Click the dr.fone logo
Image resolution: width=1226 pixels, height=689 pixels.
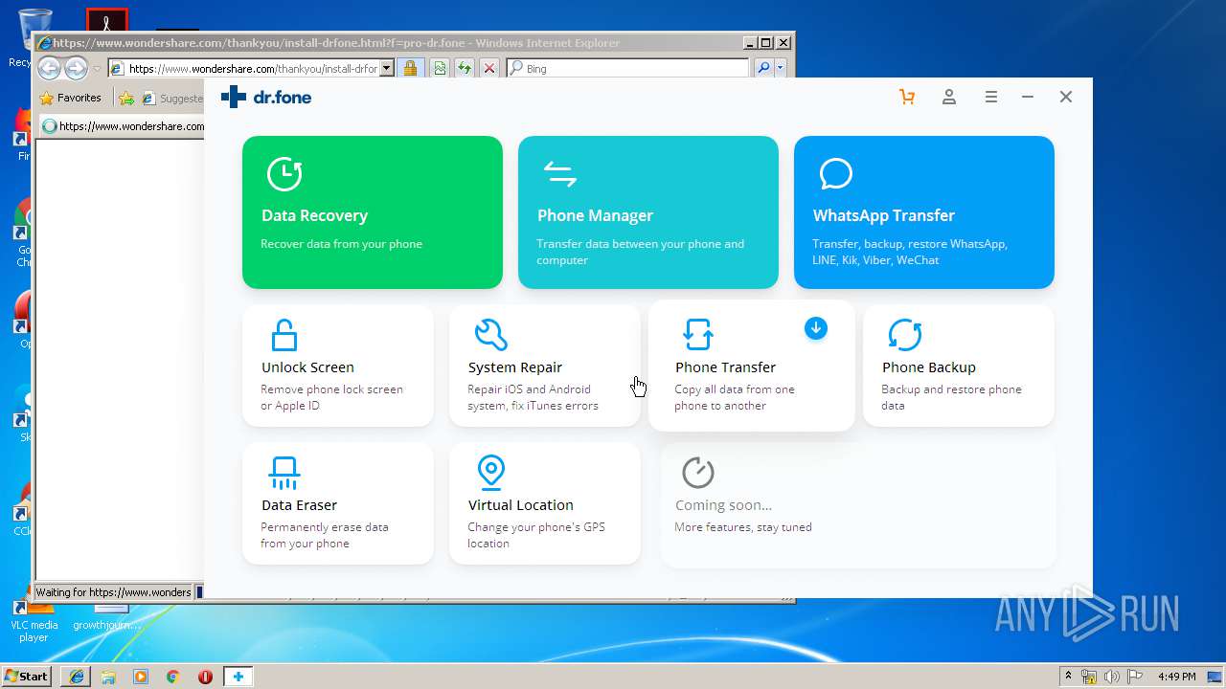point(266,97)
